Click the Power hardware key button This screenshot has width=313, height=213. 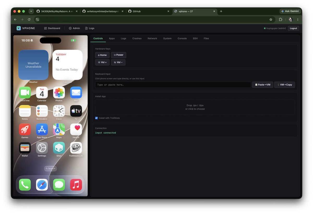click(119, 55)
